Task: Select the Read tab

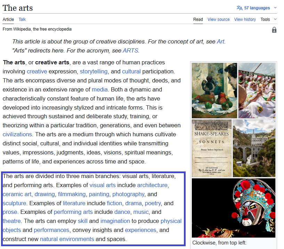Action: [x=198, y=19]
